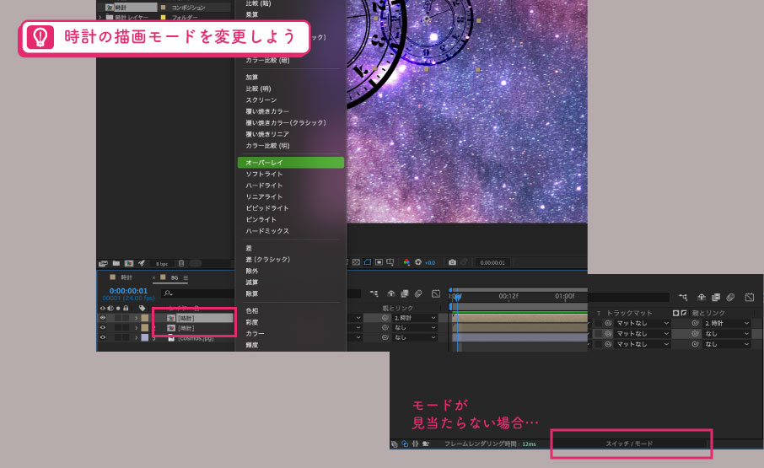Image resolution: width=764 pixels, height=468 pixels.
Task: Click the graph editor icon in the inset panel
Action: pos(750,297)
